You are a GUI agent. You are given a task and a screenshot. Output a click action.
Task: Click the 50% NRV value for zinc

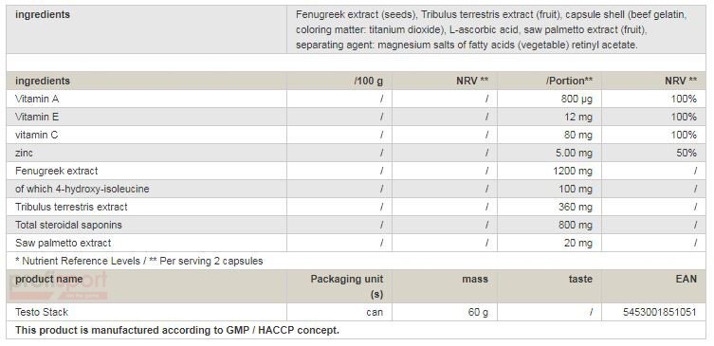(687, 153)
